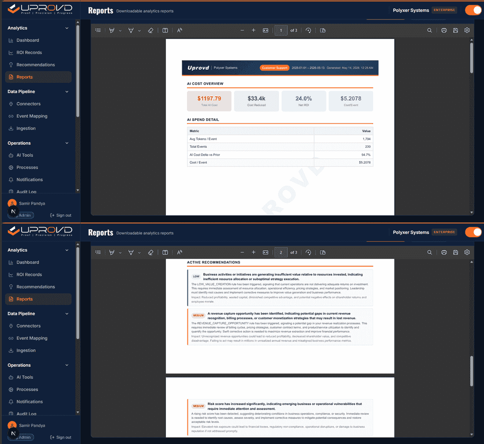Open PDF settings gear in lower toolbar
Image resolution: width=484 pixels, height=444 pixels.
click(467, 252)
